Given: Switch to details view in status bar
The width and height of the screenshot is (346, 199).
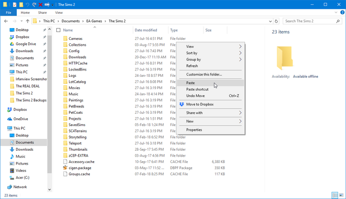Looking at the screenshot, I should (335, 195).
